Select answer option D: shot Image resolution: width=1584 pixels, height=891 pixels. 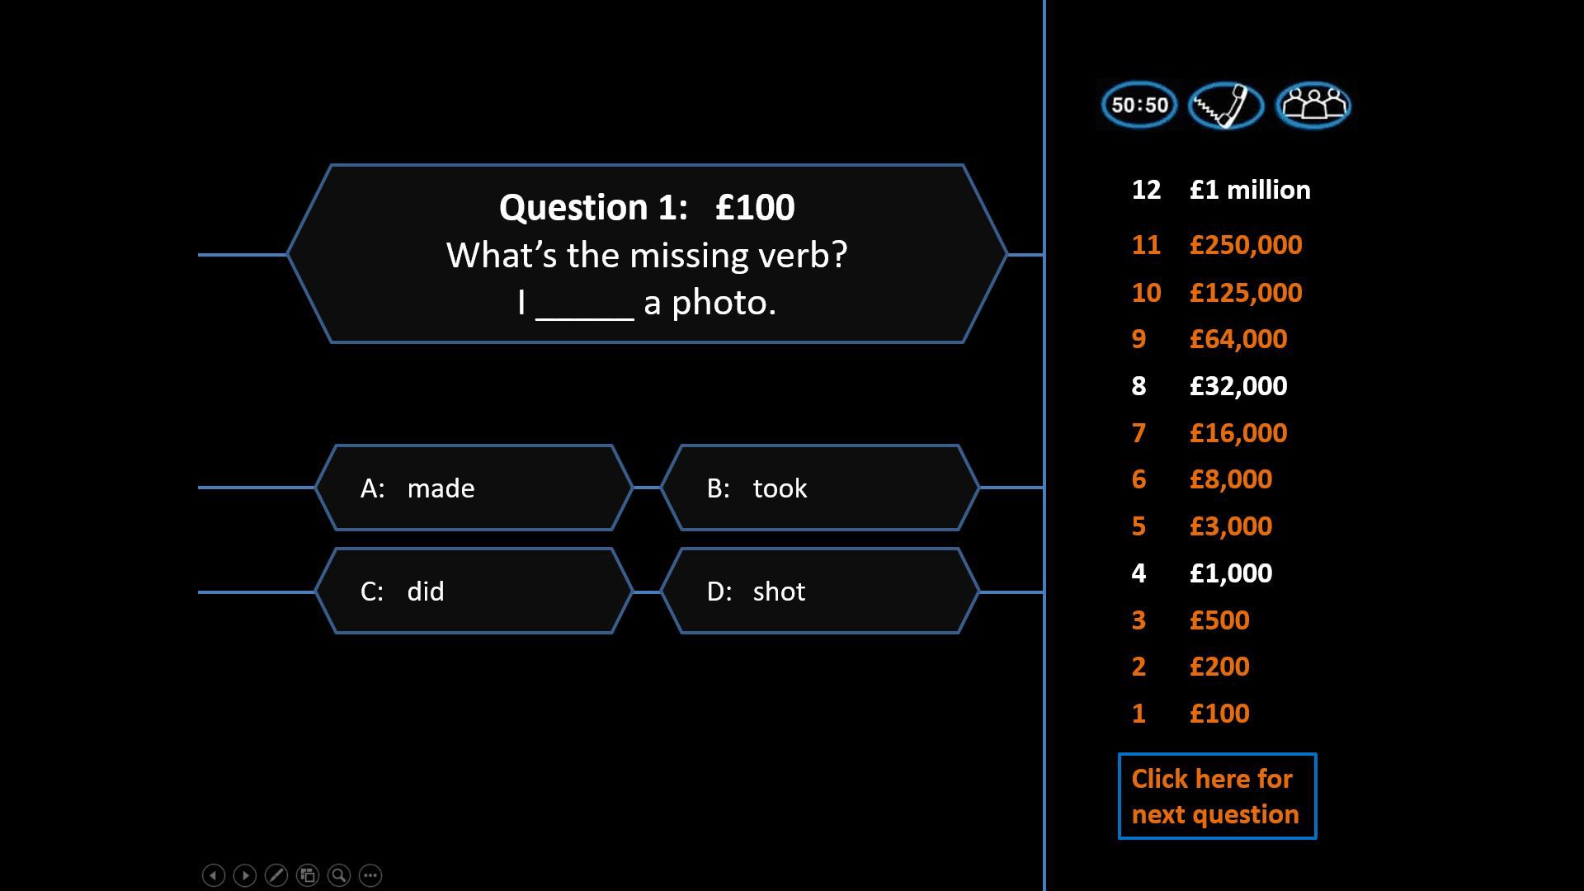823,591
